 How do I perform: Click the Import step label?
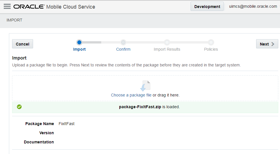click(79, 49)
